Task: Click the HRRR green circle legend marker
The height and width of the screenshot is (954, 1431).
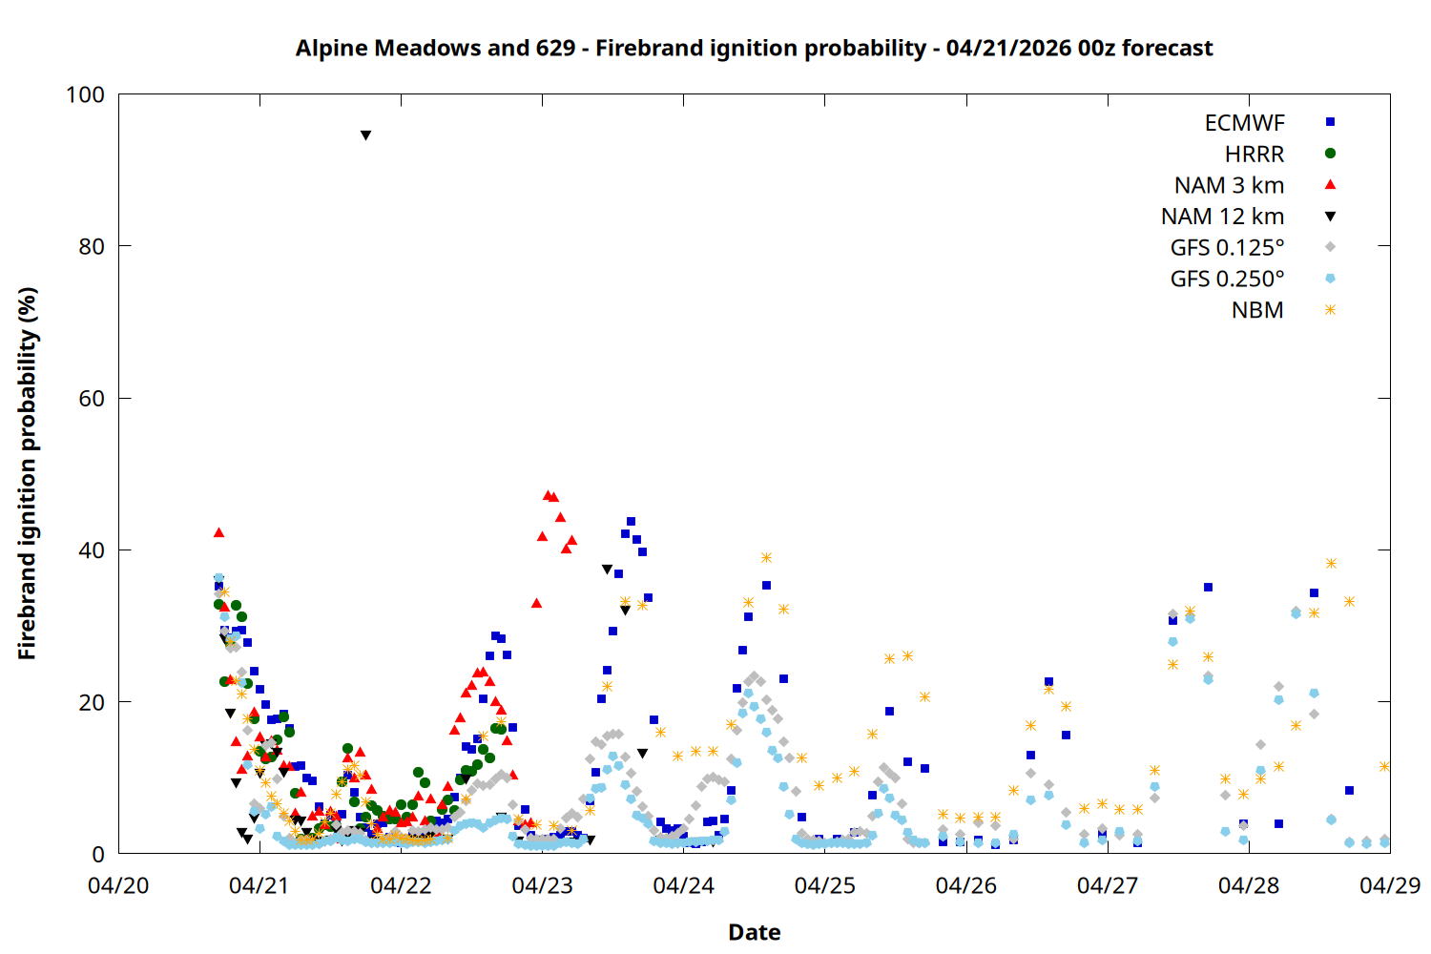Action: tap(1330, 154)
